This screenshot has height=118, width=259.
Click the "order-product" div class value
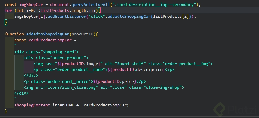pyautogui.click(x=68, y=58)
